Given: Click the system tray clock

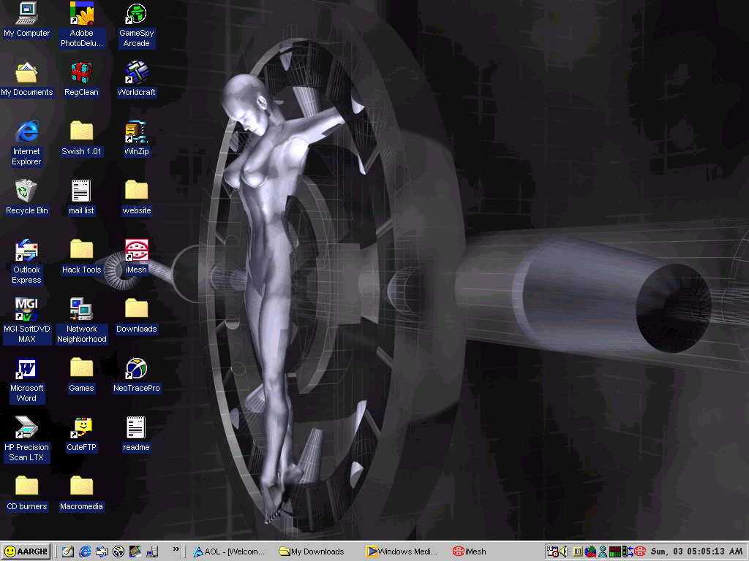Looking at the screenshot, I should click(x=696, y=552).
